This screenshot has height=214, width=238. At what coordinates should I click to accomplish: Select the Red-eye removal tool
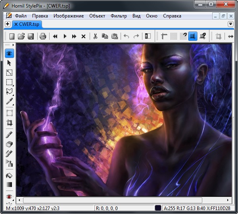coord(10,196)
